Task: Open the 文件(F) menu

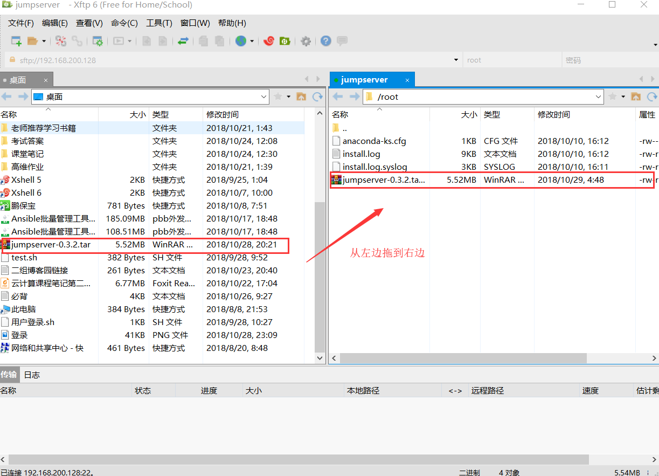Action: coord(21,23)
